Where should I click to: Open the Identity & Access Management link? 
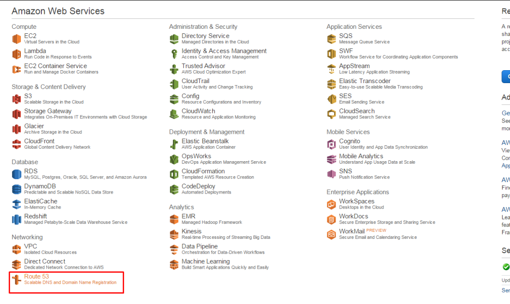224,51
